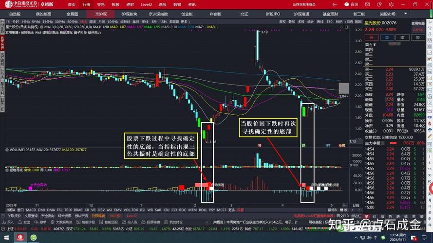The height and width of the screenshot is (243, 433).
Task: Click the circle arrow icon beside 上证 index
Action: coord(3,229)
